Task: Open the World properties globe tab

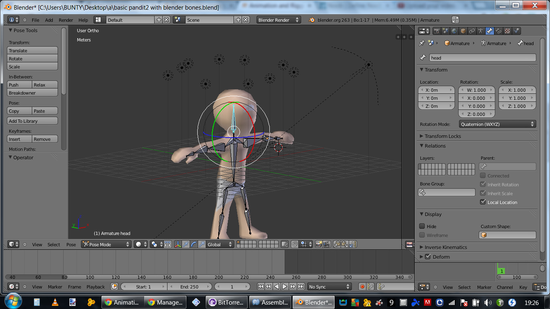Action: point(454,31)
